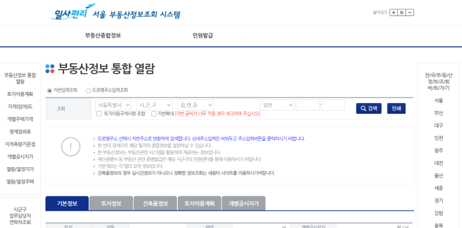Switch to the 토지정보 tab
This screenshot has width=462, height=228.
coord(111,203)
